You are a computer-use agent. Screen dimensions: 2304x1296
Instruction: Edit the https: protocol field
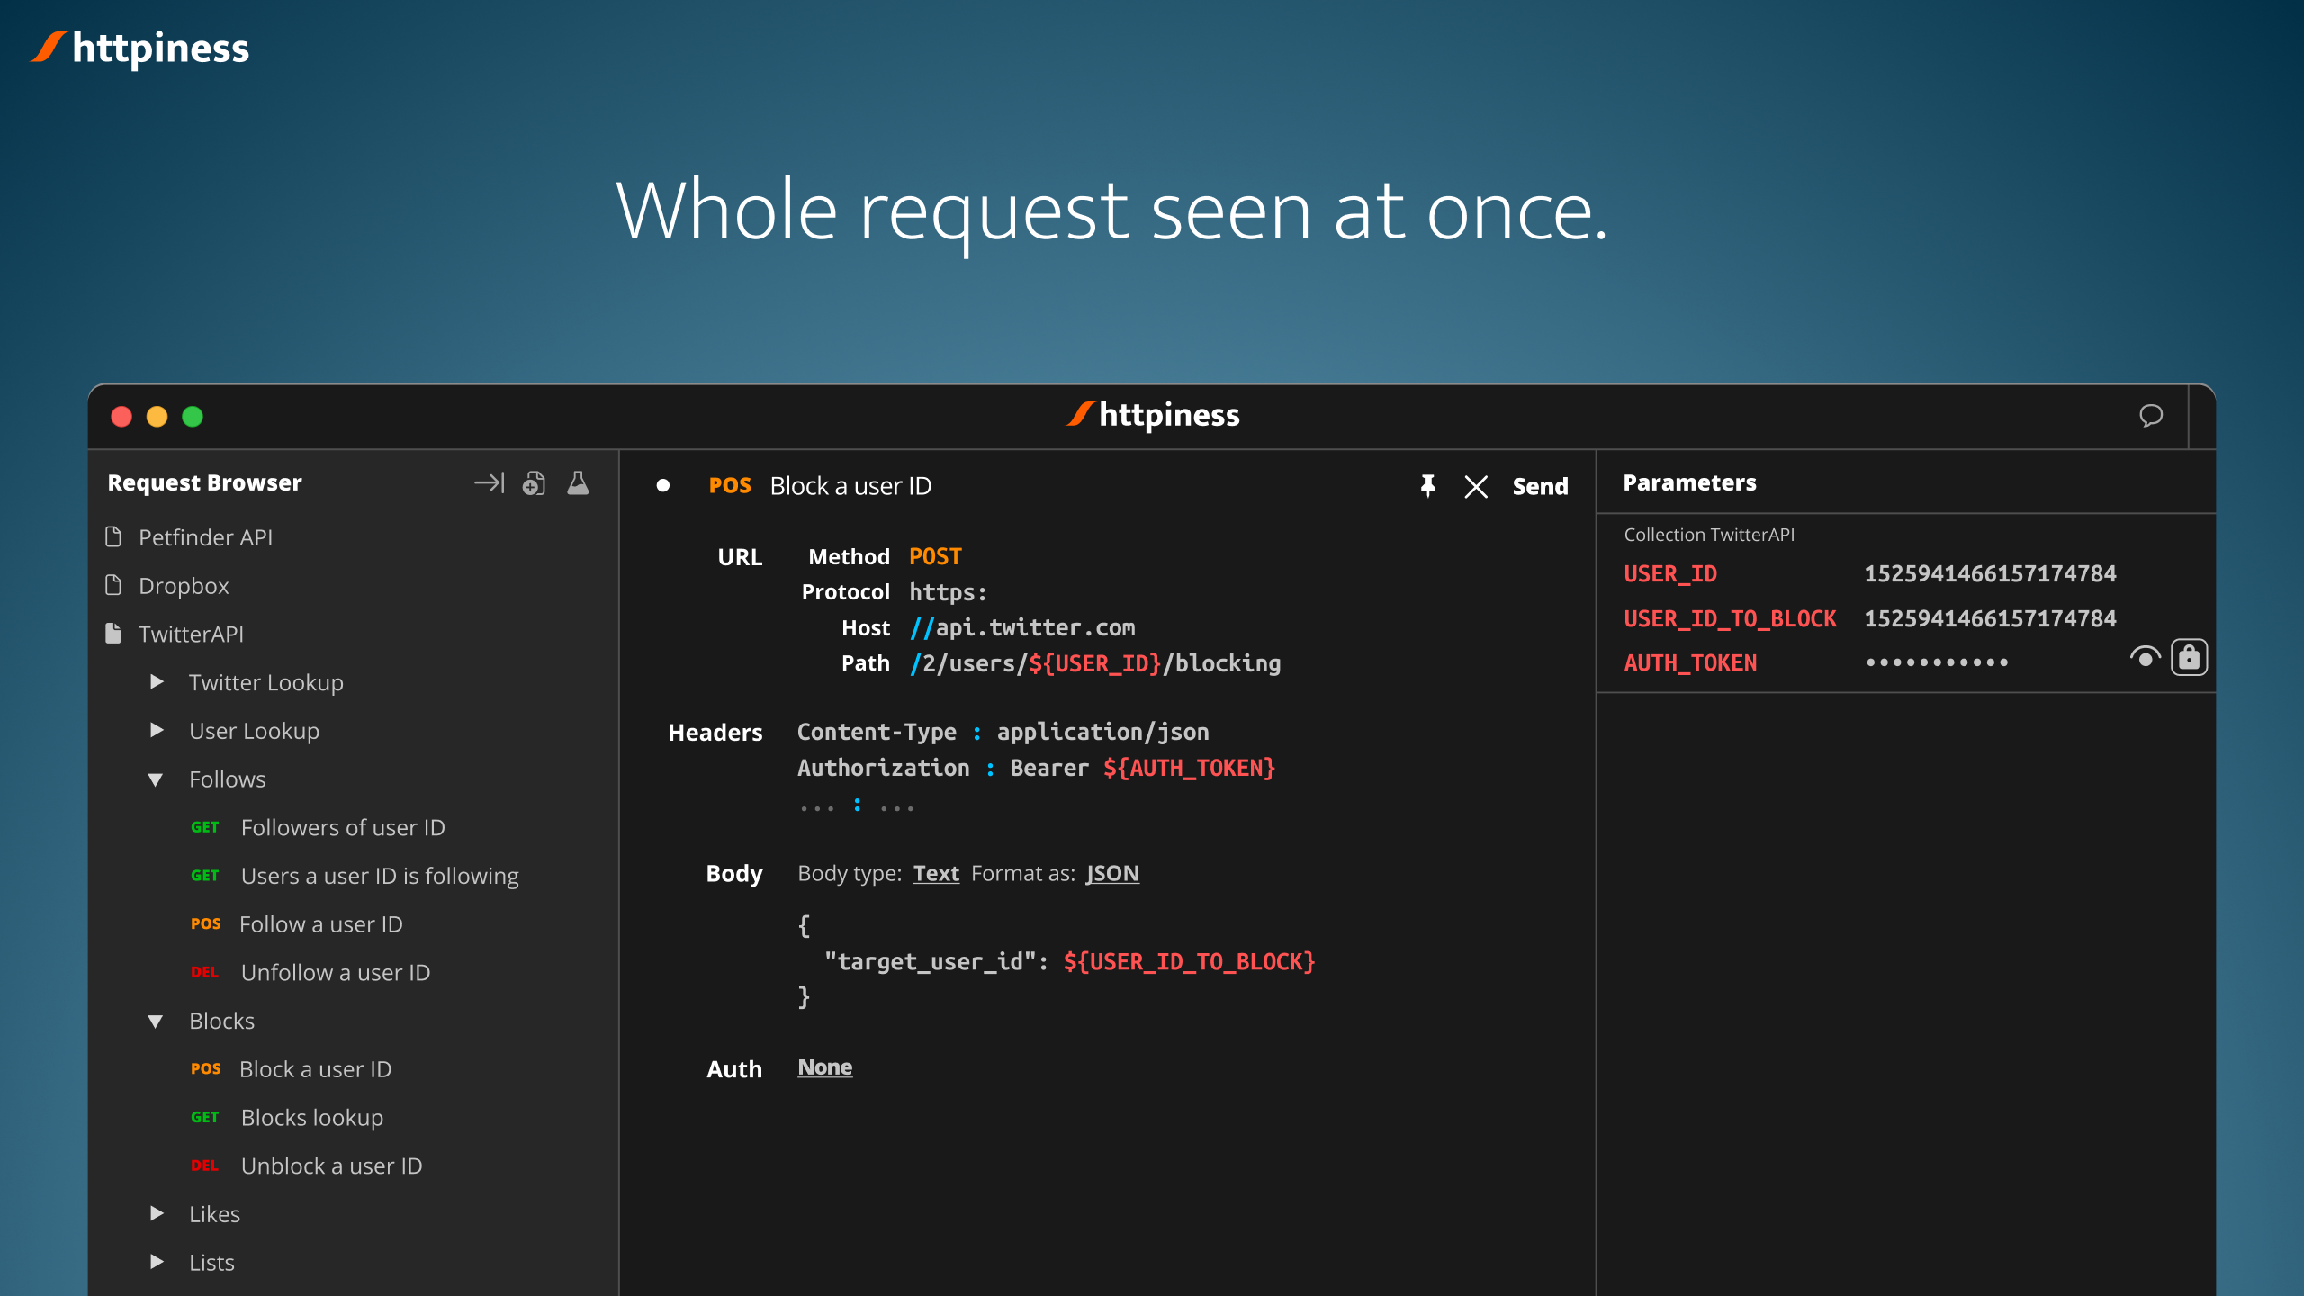[x=948, y=592]
